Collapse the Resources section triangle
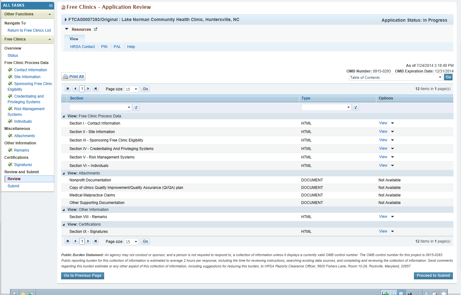461x295 pixels. tap(66, 29)
